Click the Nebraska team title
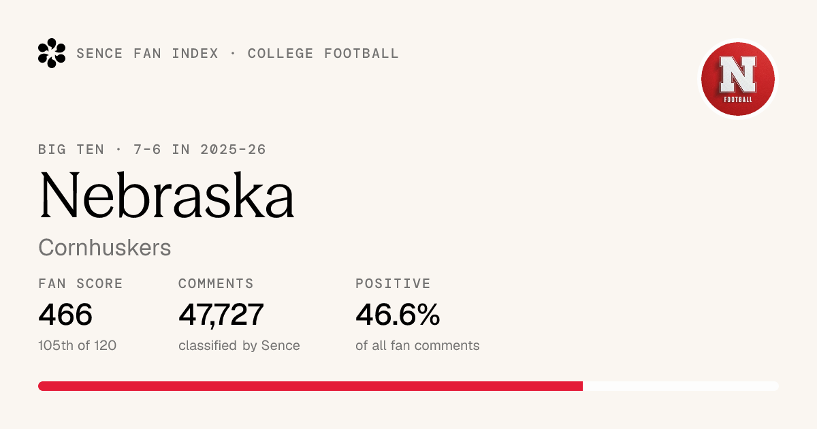The image size is (817, 429). coord(167,195)
